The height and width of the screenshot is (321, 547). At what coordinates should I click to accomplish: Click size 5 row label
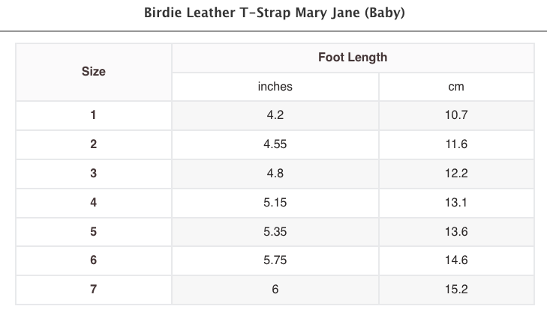pyautogui.click(x=93, y=231)
